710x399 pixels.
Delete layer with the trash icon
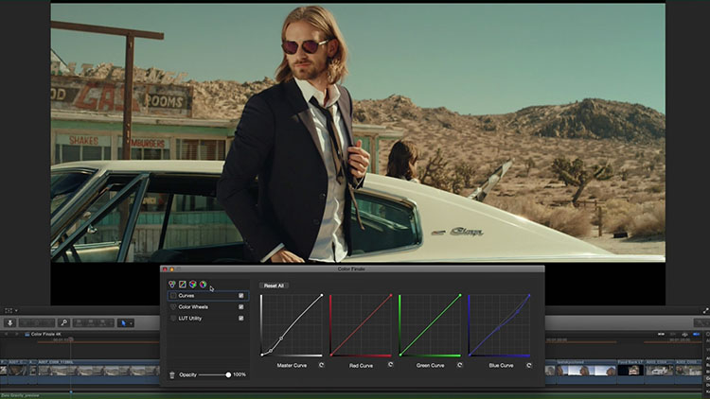point(172,375)
